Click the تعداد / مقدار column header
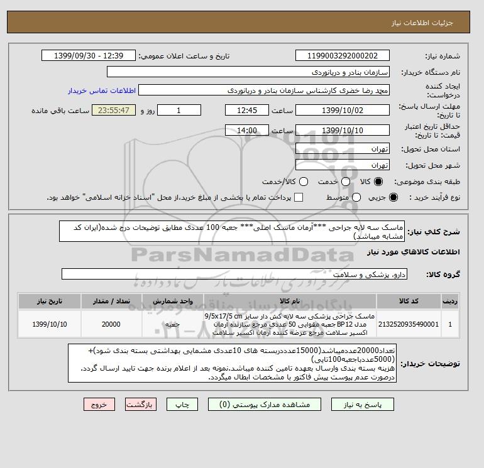This screenshot has height=468, width=484. coord(111,301)
